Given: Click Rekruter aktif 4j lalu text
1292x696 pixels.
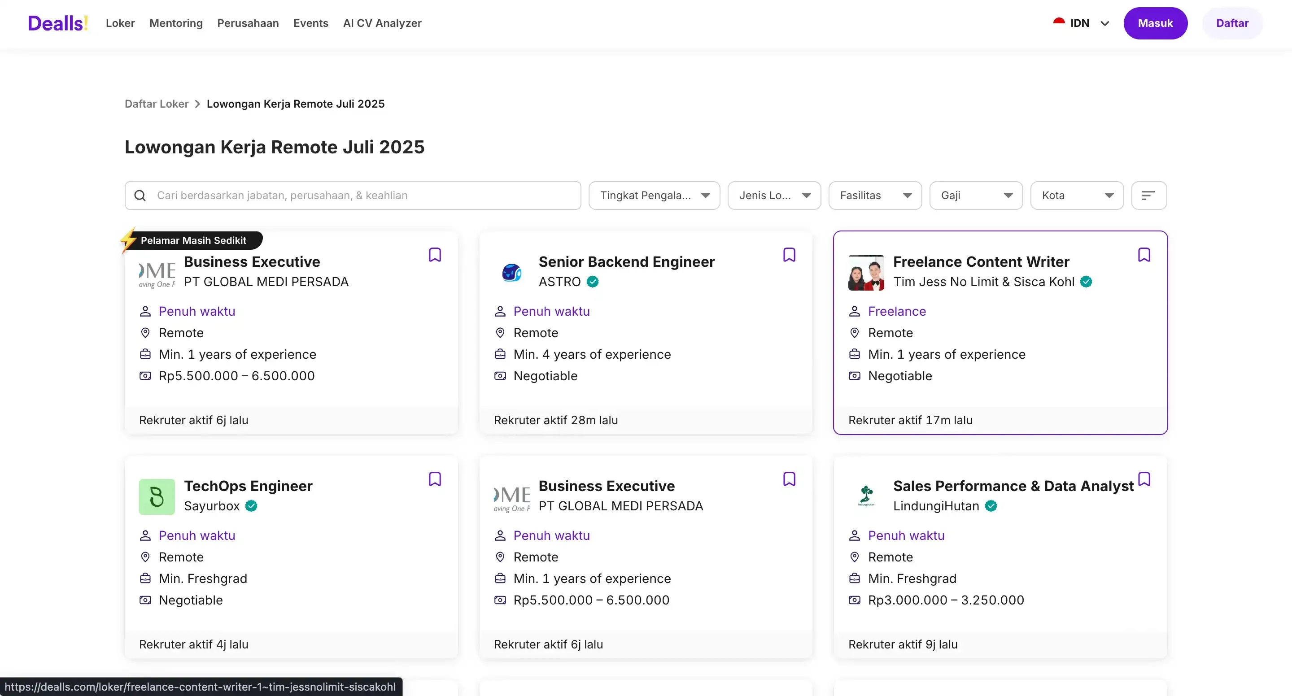Looking at the screenshot, I should point(194,644).
